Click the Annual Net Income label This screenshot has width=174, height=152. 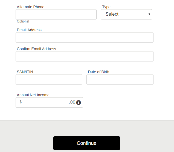click(33, 95)
